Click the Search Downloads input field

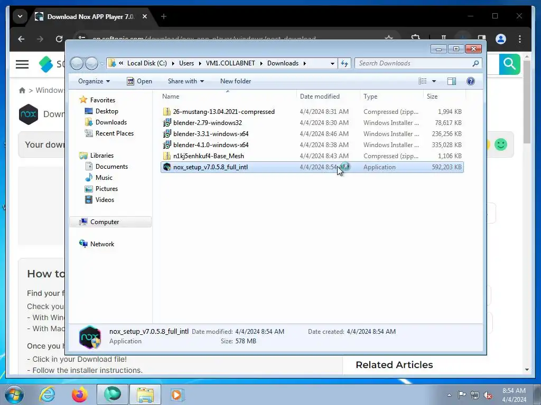(414, 63)
